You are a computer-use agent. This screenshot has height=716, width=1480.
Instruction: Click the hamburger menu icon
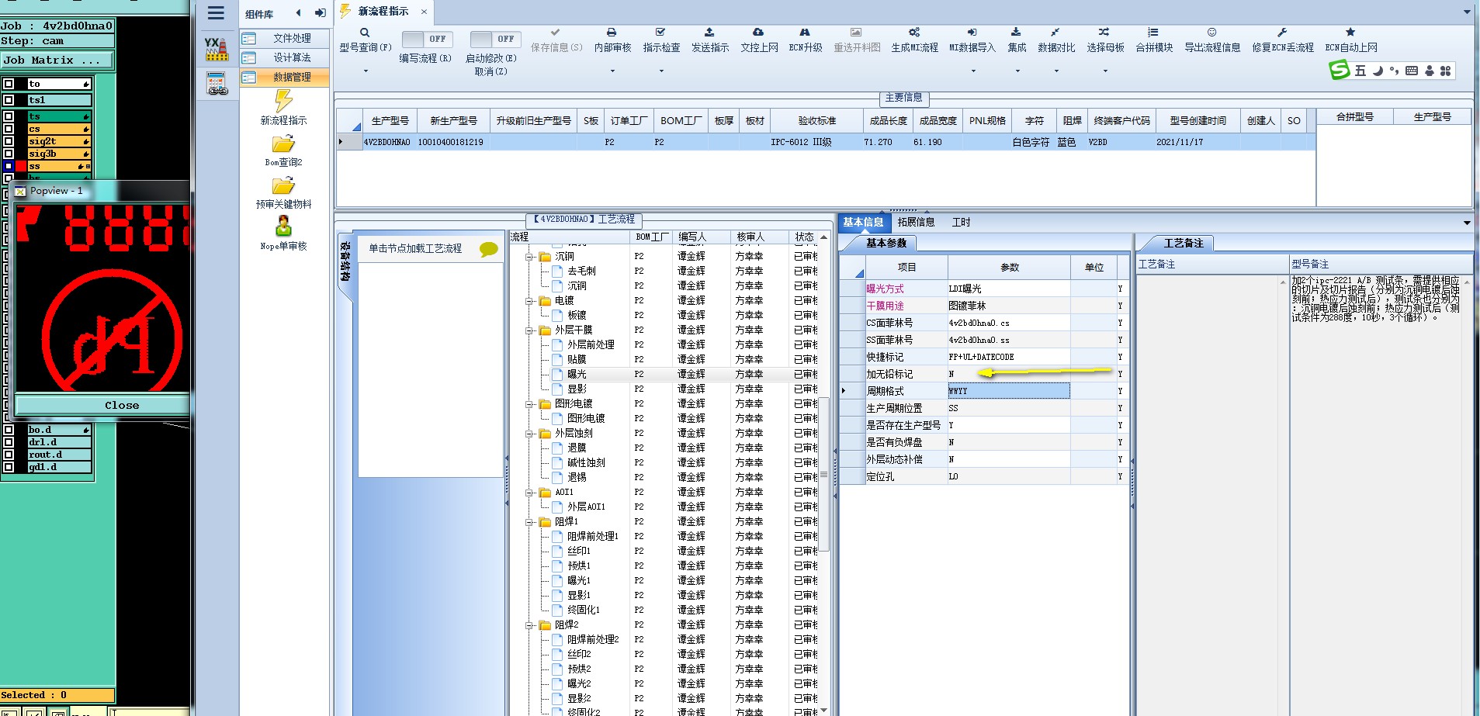coord(216,12)
